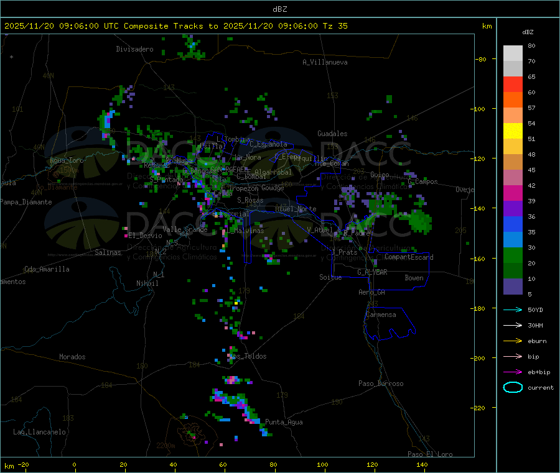Select the orange 57–60 dBZ swatch

(513, 100)
